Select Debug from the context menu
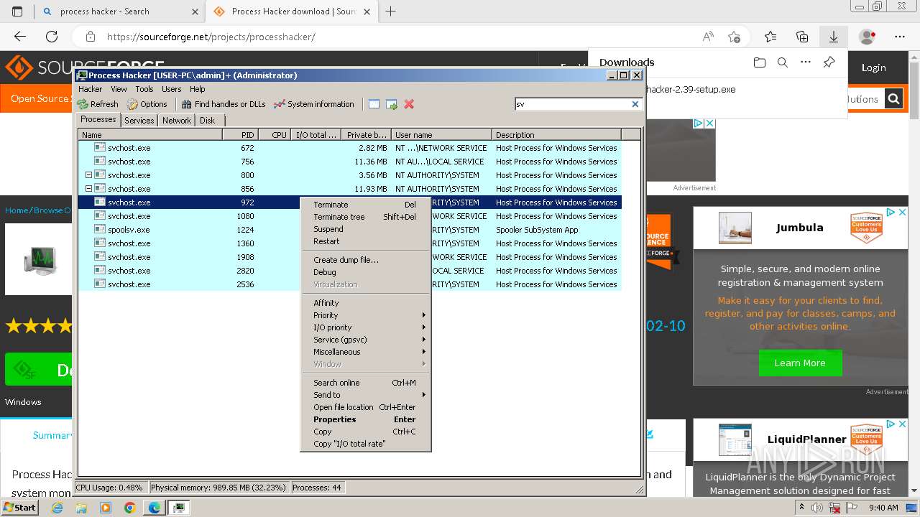This screenshot has width=920, height=517. coord(365,272)
